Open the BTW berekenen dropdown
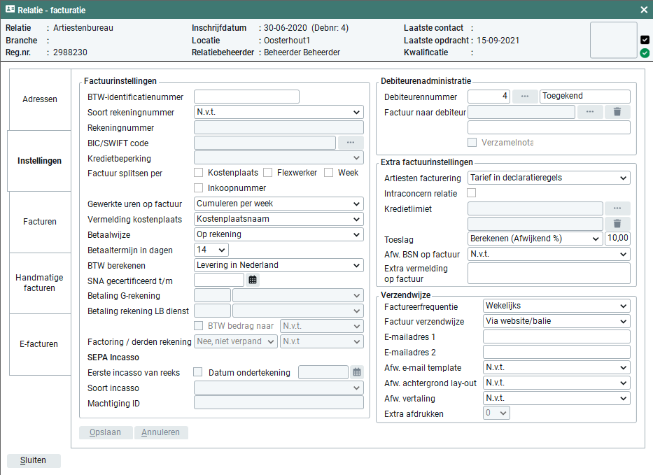This screenshot has width=653, height=475. [279, 265]
